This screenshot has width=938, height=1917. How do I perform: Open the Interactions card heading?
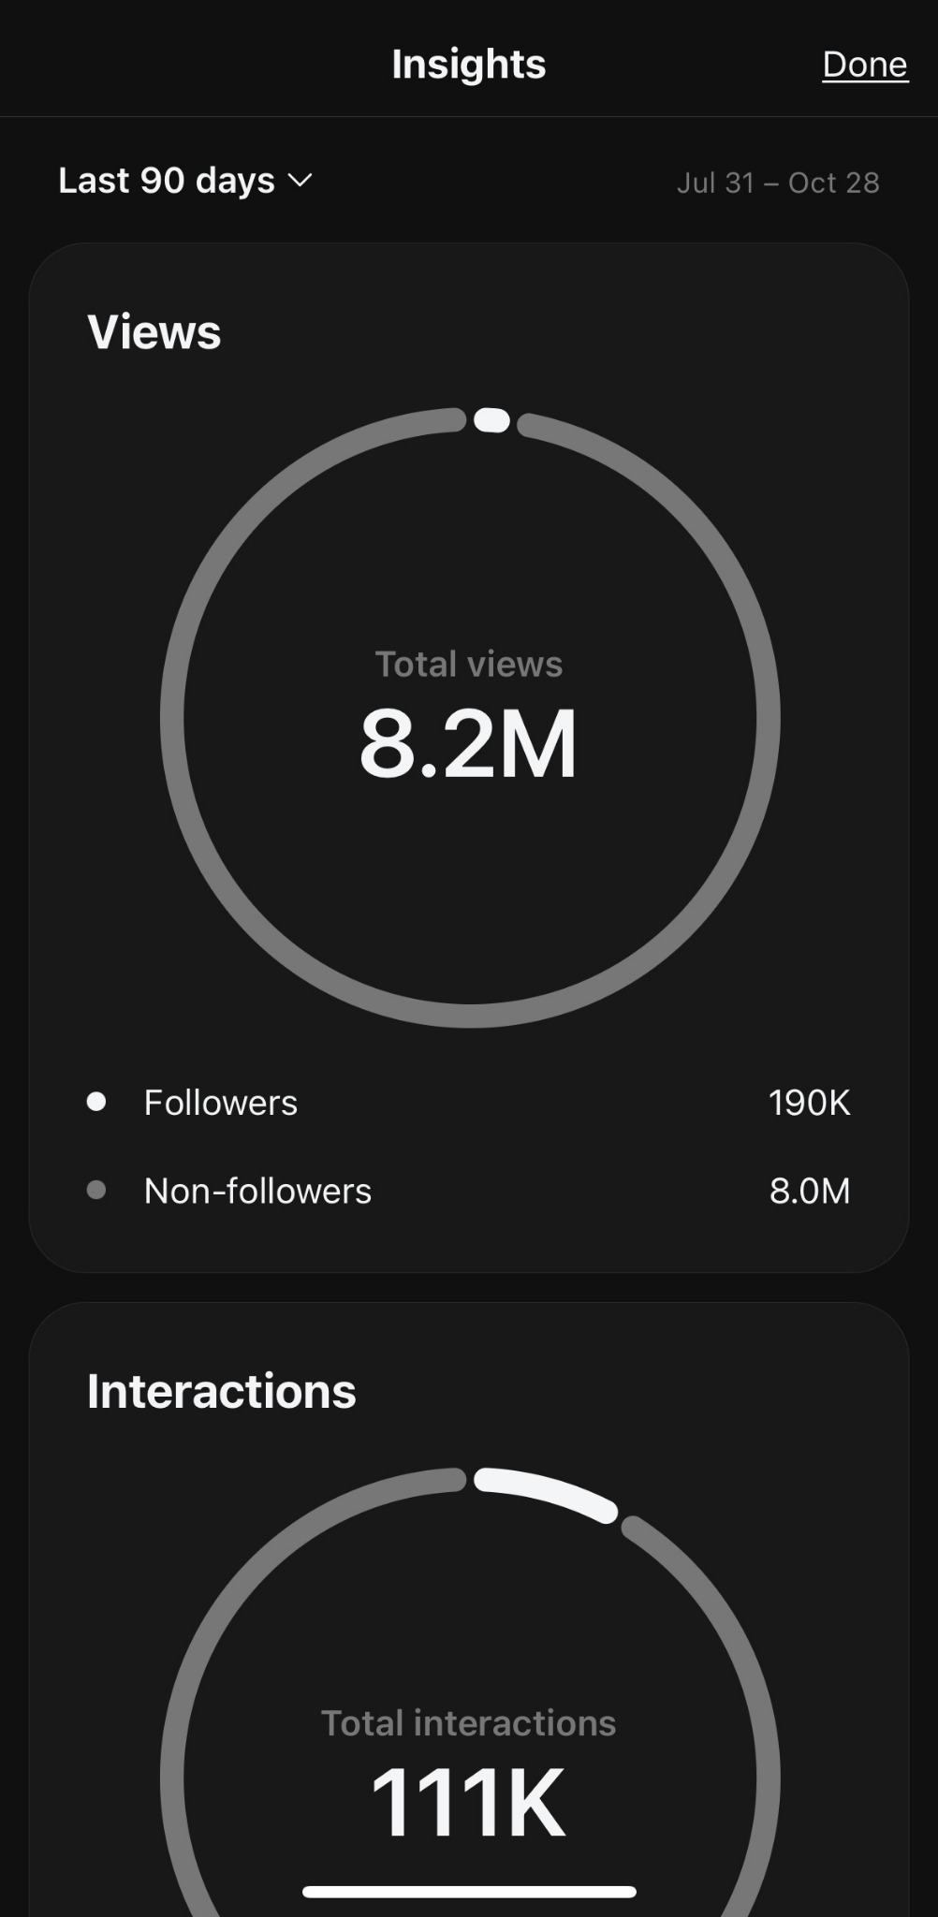[222, 1391]
